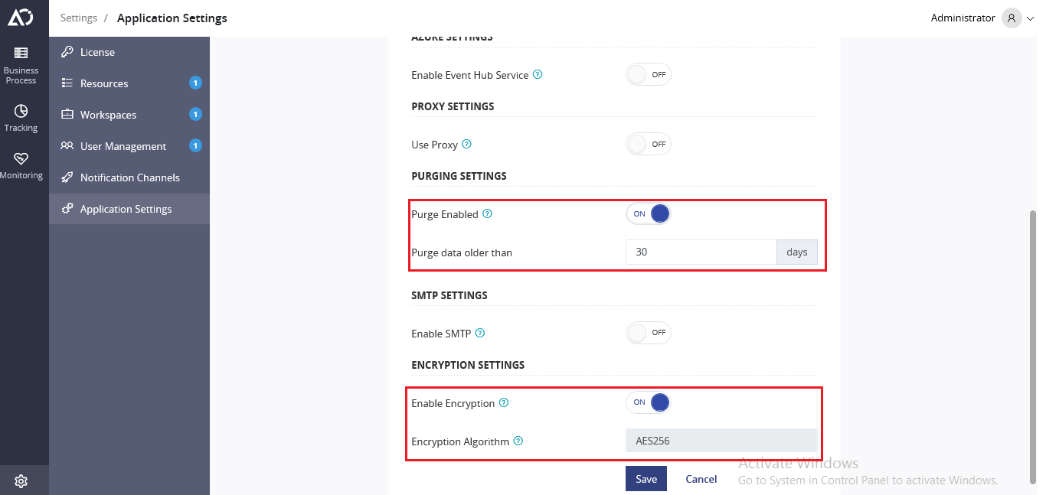Click the User Management badge showing 1

click(x=195, y=146)
